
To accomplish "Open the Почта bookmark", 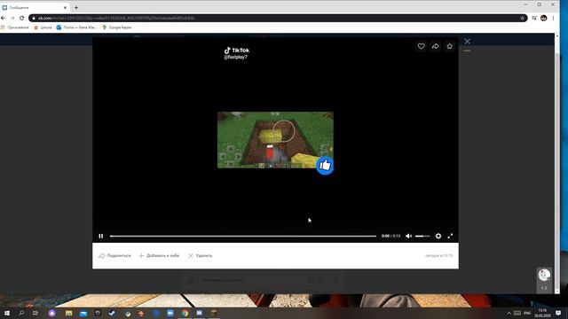I will click(77, 27).
